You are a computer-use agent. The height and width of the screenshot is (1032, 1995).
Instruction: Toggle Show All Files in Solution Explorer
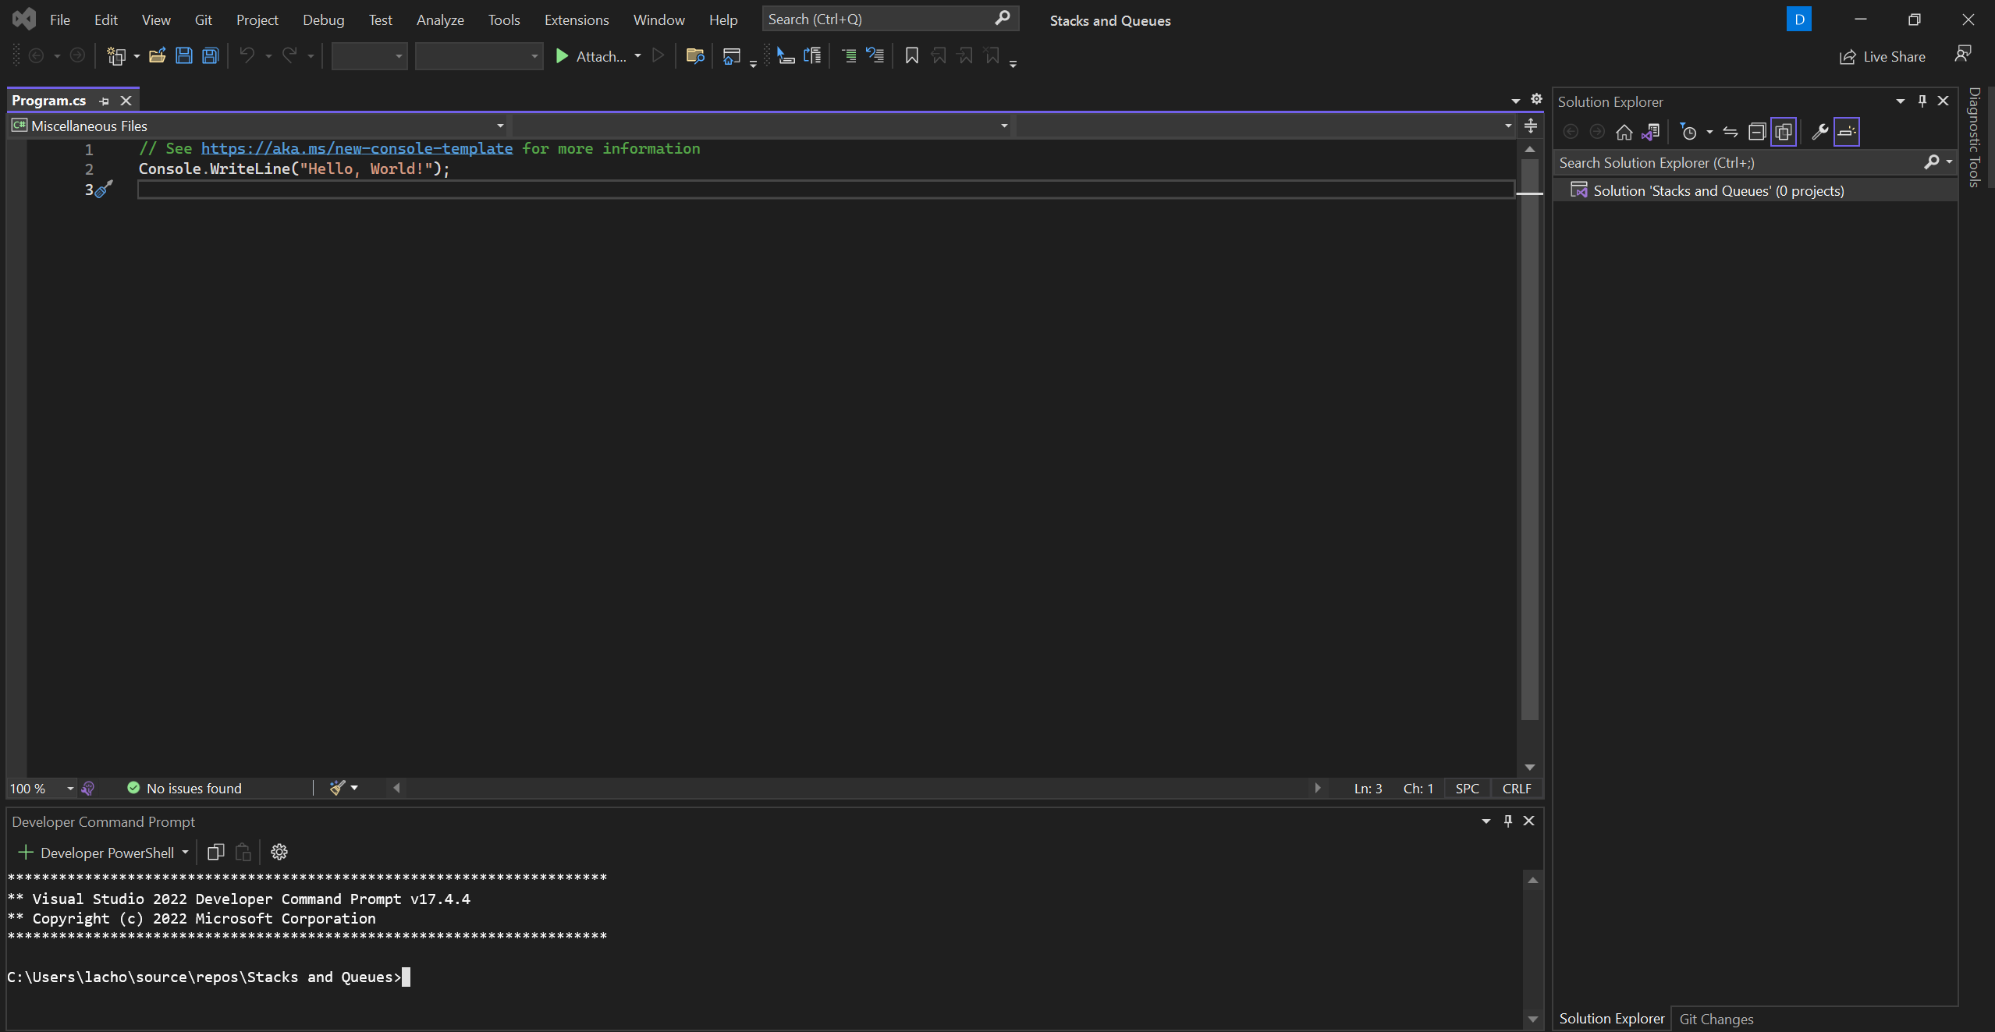coord(1784,132)
